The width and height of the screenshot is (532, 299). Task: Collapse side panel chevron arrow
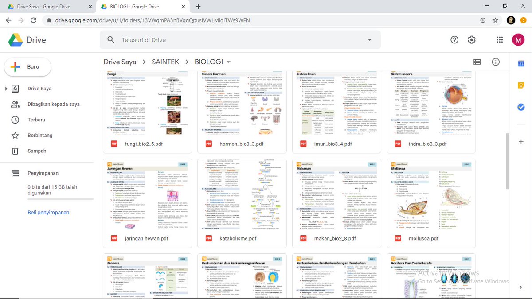click(521, 287)
